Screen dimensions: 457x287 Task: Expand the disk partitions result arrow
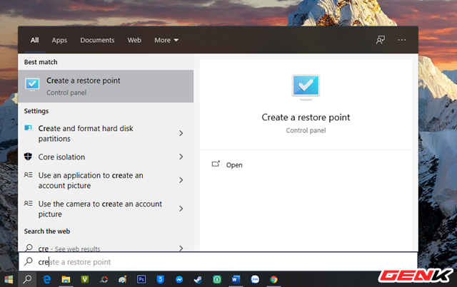(x=181, y=133)
